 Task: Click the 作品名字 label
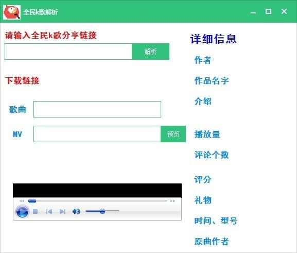tap(212, 80)
